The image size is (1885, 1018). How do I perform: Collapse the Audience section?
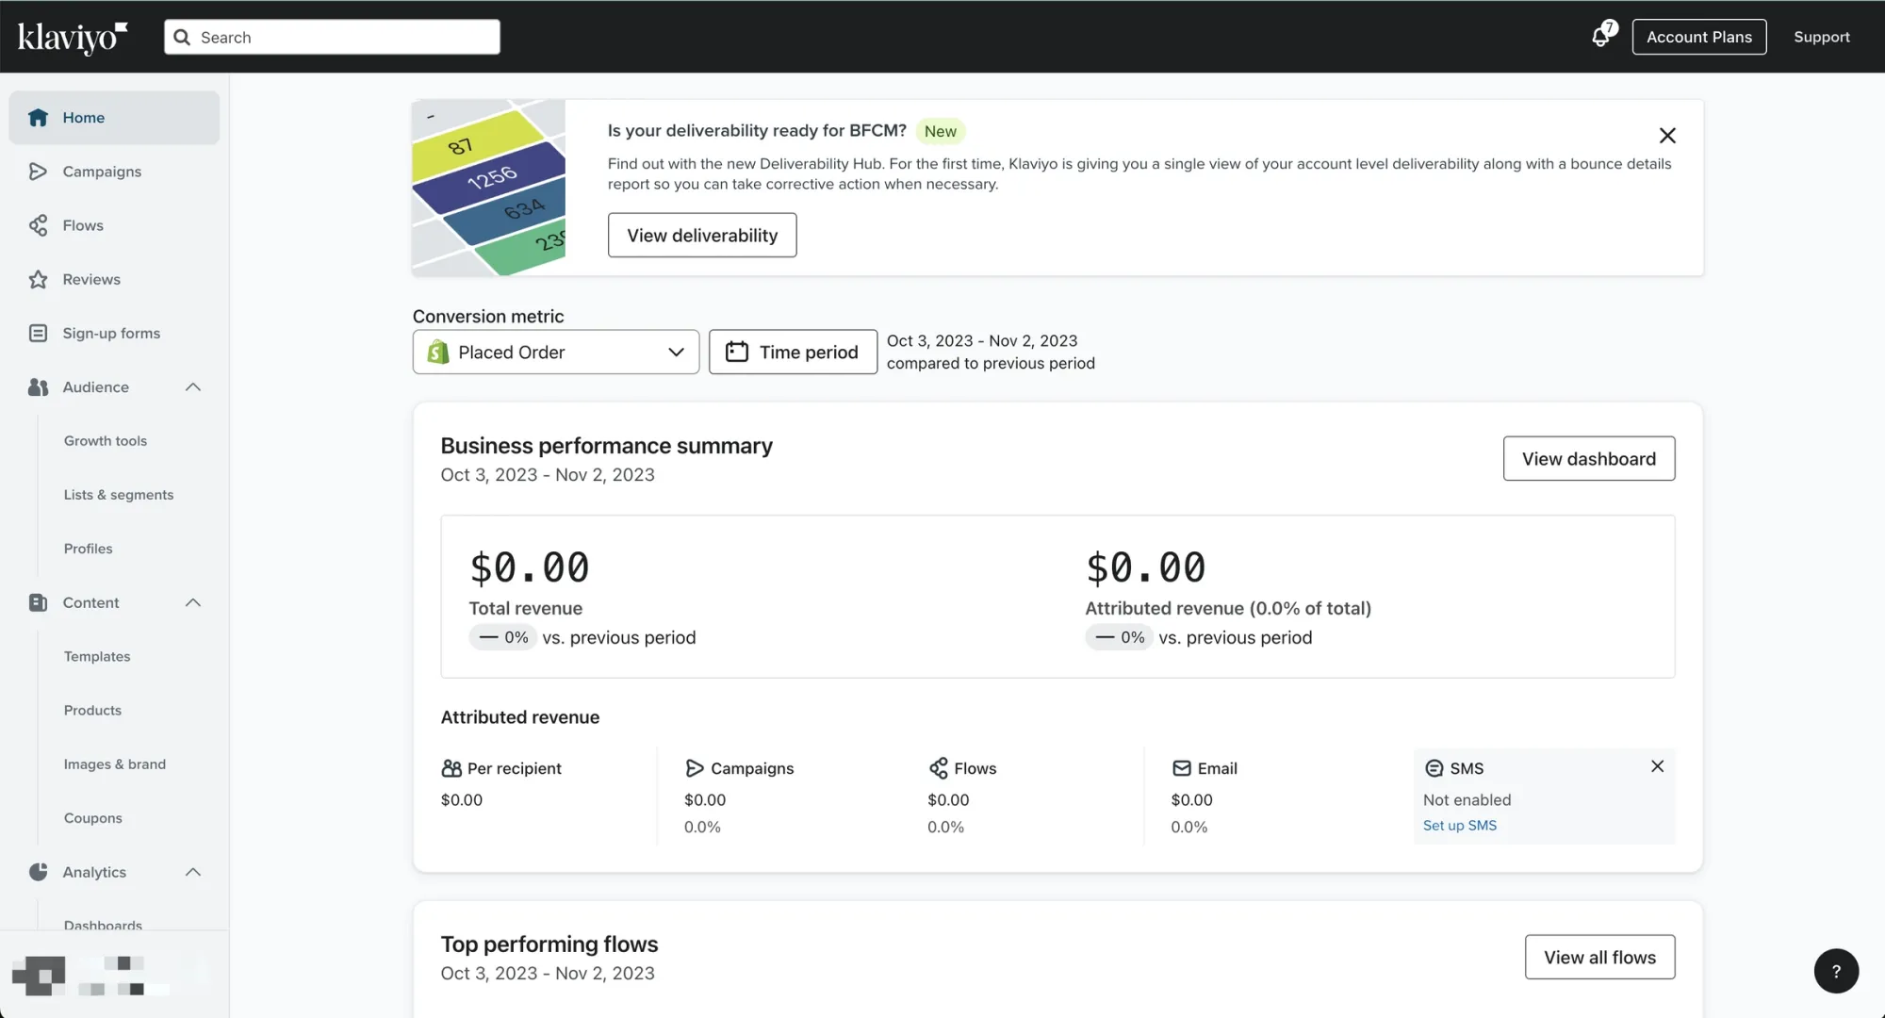pos(193,387)
